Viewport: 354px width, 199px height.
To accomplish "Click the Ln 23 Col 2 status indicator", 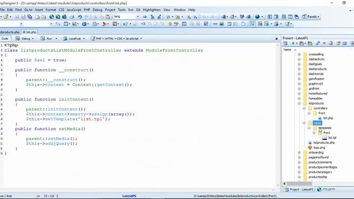I will 48,196.
